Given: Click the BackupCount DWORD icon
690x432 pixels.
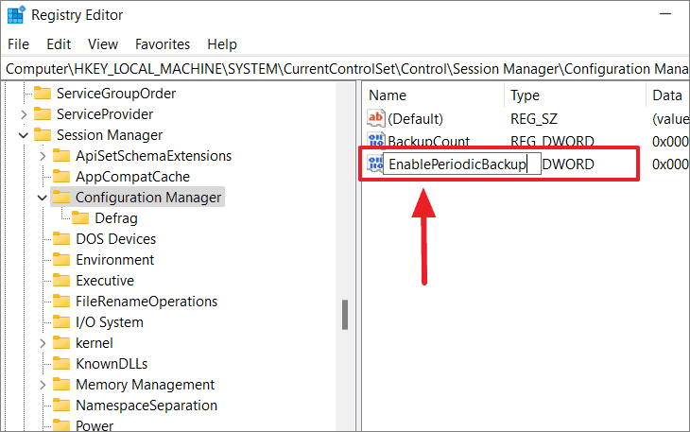Looking at the screenshot, I should (x=376, y=140).
